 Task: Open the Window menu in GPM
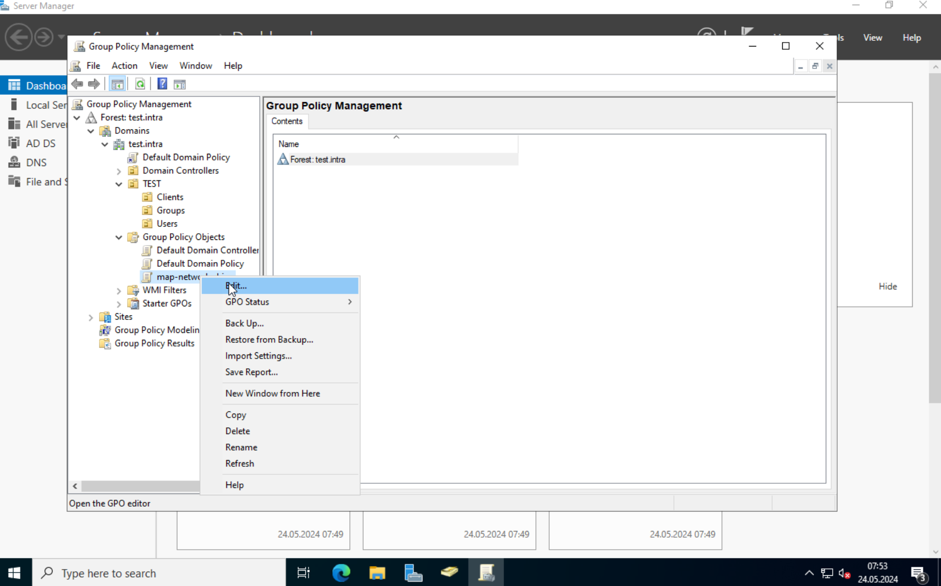coord(196,66)
